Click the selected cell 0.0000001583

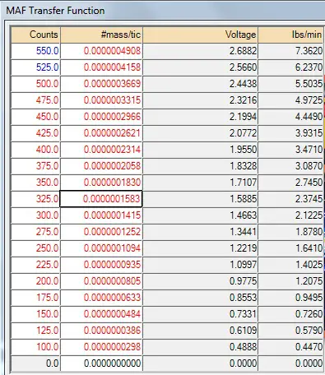101,199
